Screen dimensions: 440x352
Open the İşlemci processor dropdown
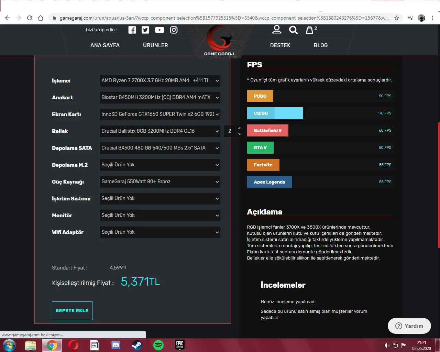pyautogui.click(x=160, y=80)
